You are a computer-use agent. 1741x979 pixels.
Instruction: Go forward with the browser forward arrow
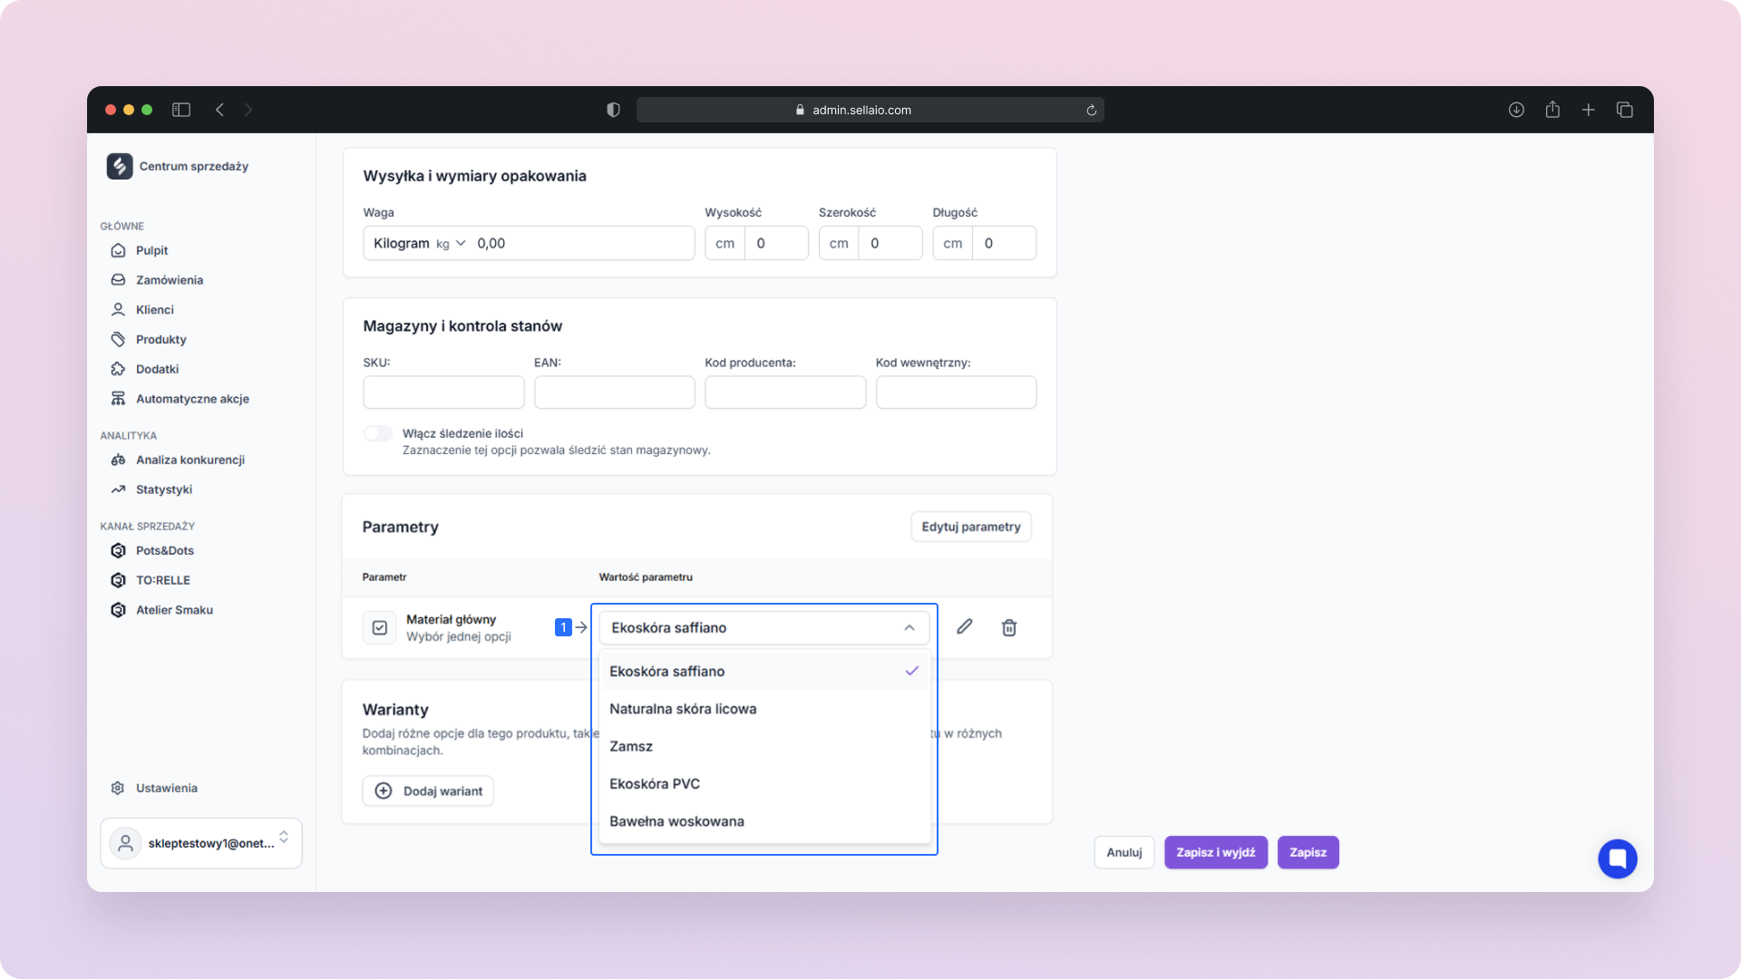click(248, 110)
